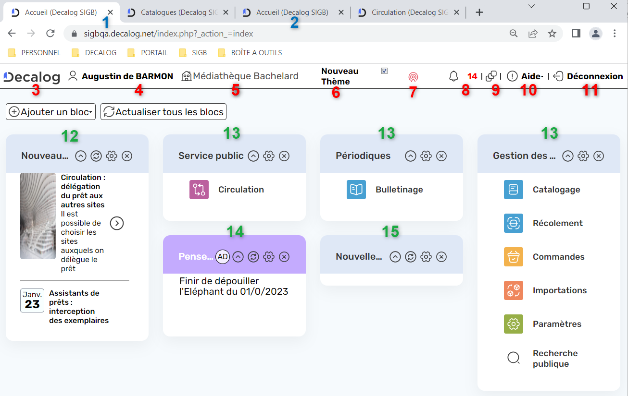The height and width of the screenshot is (396, 628).
Task: Toggle the Nouveau Thème checkbox
Action: point(384,71)
